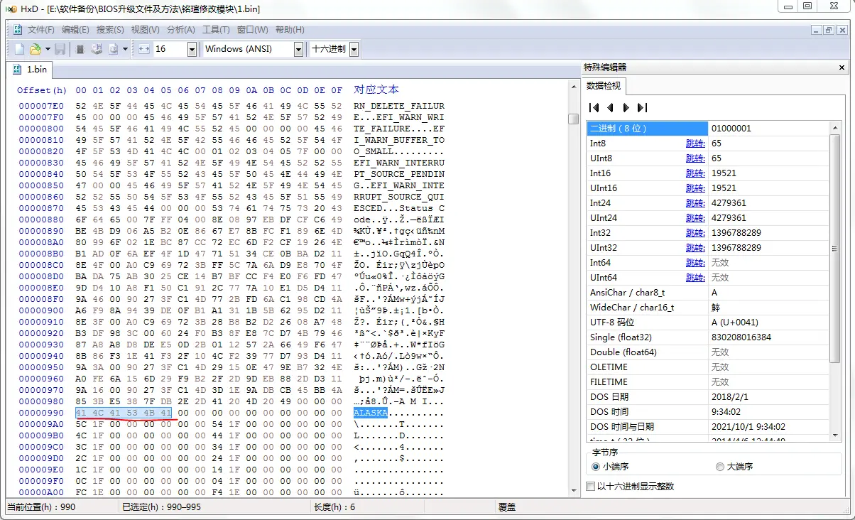Open the 编辑(E) menu
The height and width of the screenshot is (520, 855).
click(75, 30)
